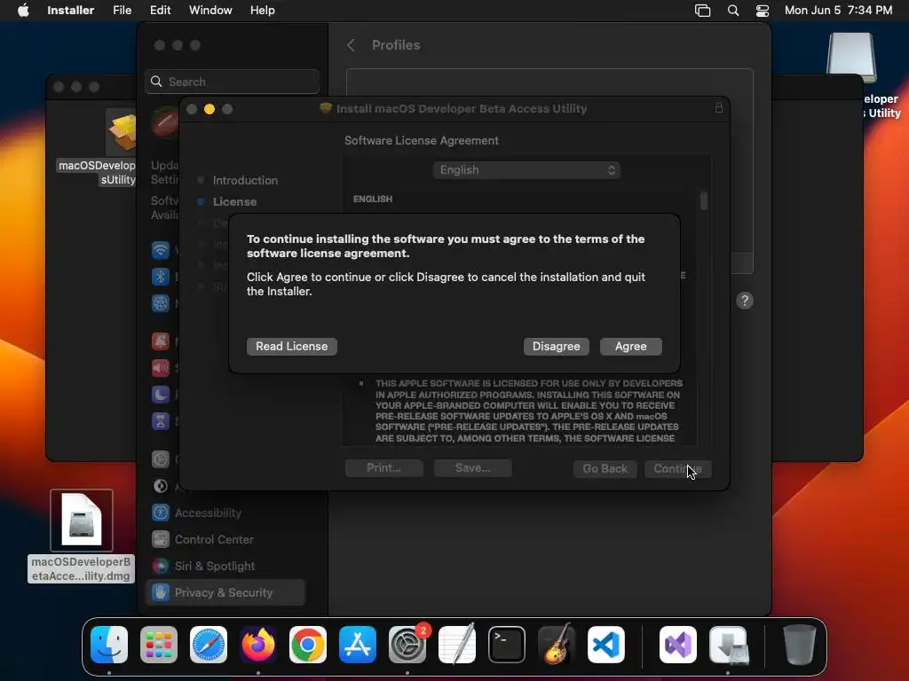909x681 pixels.
Task: Open the Help menu
Action: pos(262,11)
